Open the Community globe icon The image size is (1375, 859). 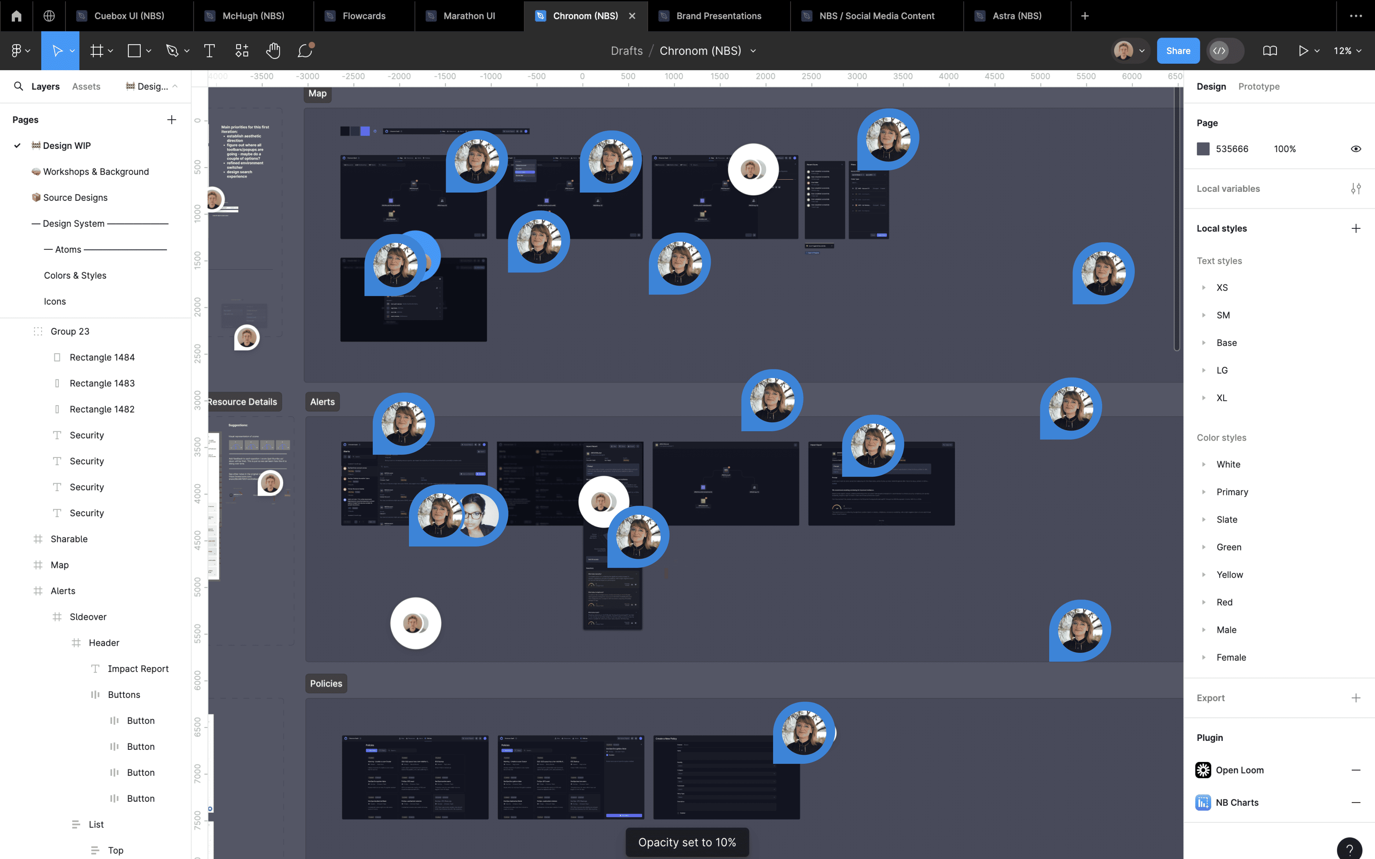click(49, 16)
